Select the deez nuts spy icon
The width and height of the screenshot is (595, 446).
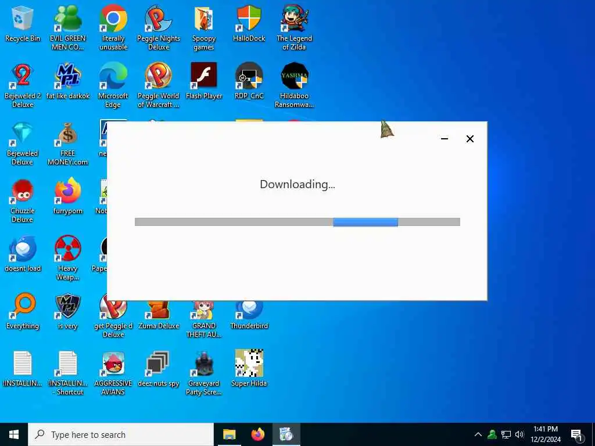pos(159,370)
